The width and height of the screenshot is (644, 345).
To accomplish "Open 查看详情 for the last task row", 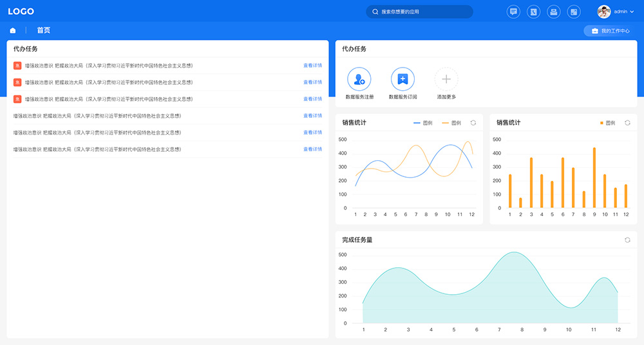I will (312, 149).
